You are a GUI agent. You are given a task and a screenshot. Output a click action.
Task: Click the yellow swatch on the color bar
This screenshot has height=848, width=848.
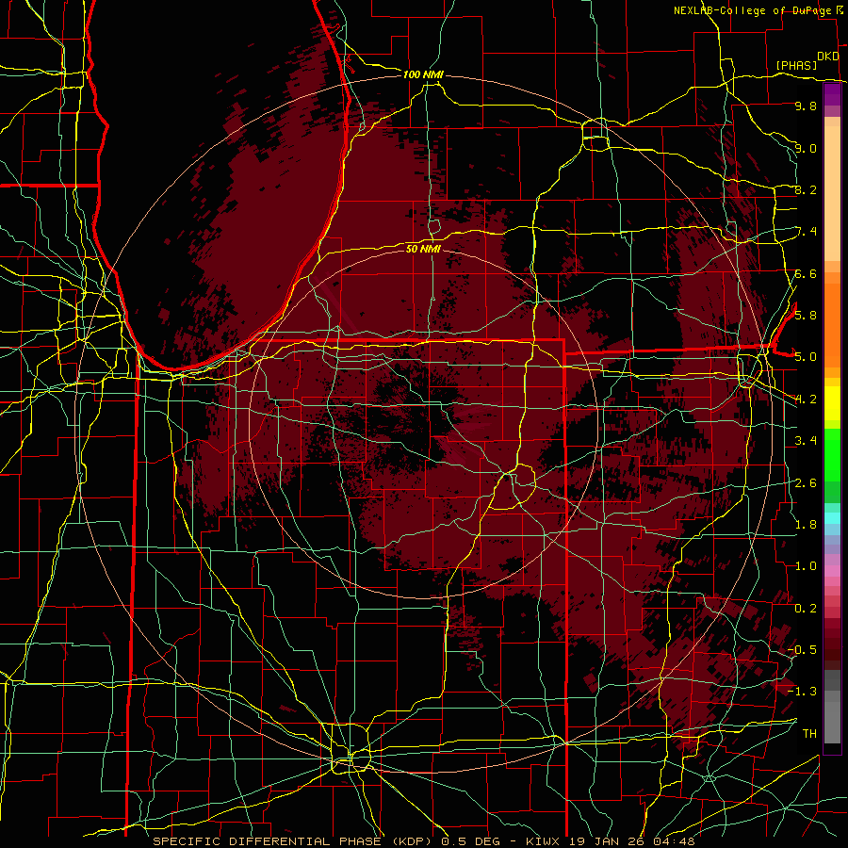point(832,403)
